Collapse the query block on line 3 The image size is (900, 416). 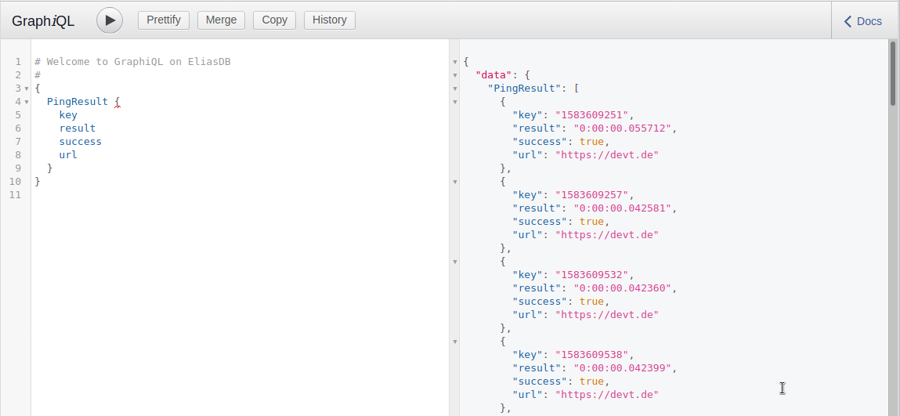coord(27,89)
